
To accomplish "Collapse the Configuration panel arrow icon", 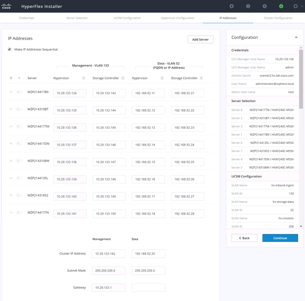I will click(x=296, y=37).
